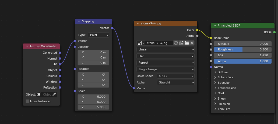Collapse the Mapping node
This screenshot has height=124, width=278.
(79, 21)
